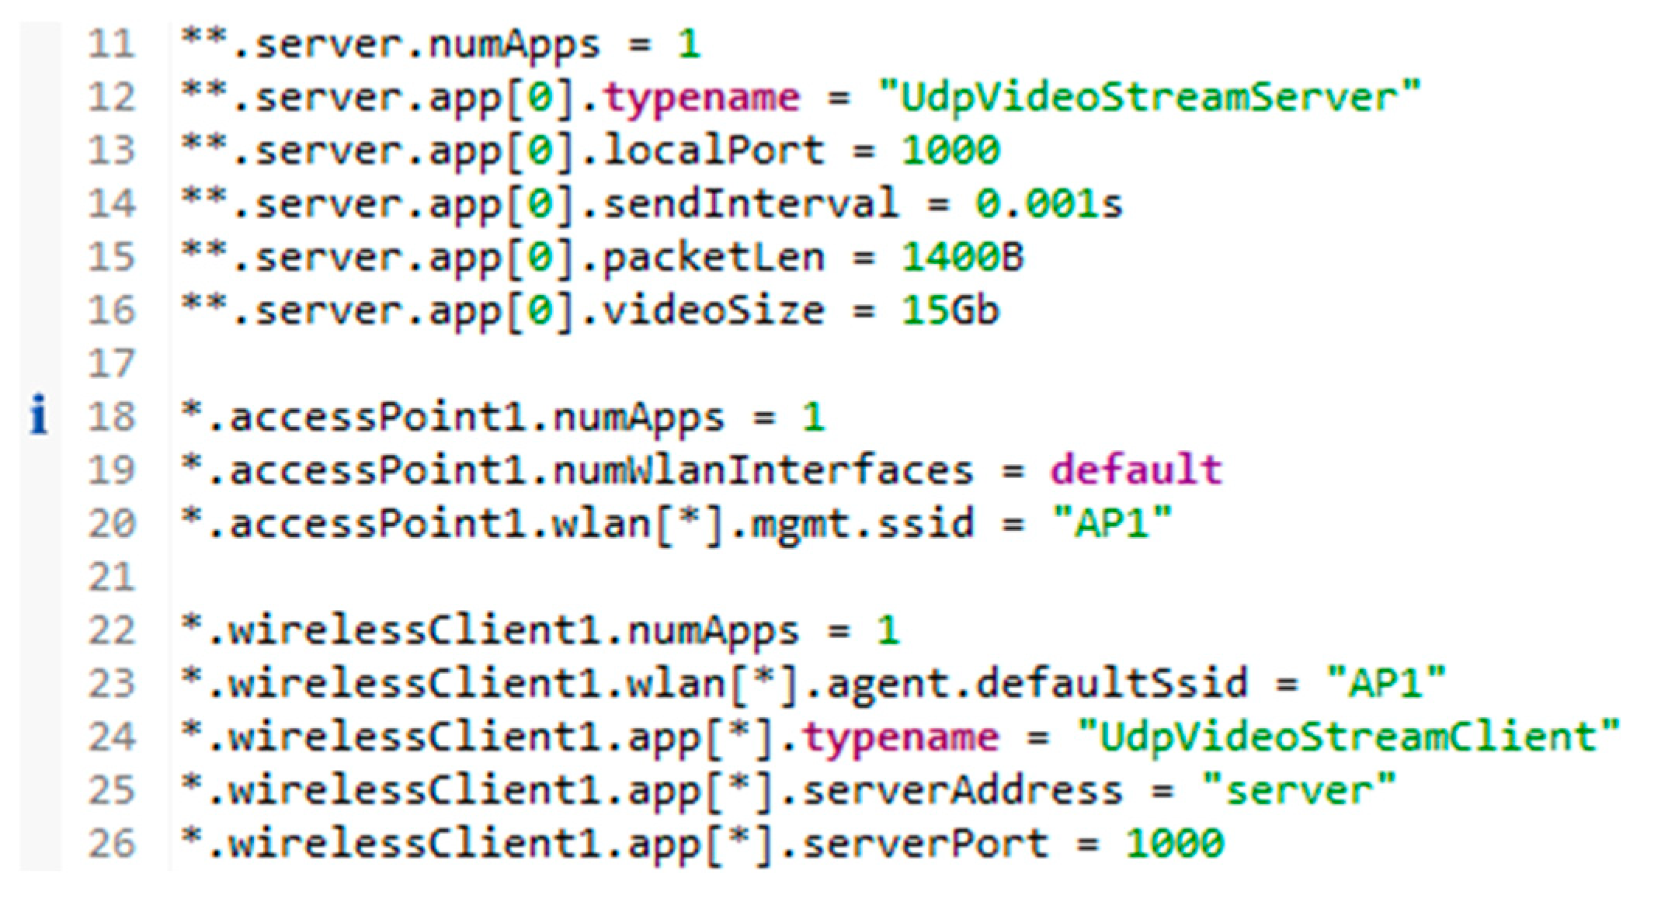Viewport: 1654px width, 898px height.
Task: Click **.server.numApps on line 11
Action: pos(391,46)
